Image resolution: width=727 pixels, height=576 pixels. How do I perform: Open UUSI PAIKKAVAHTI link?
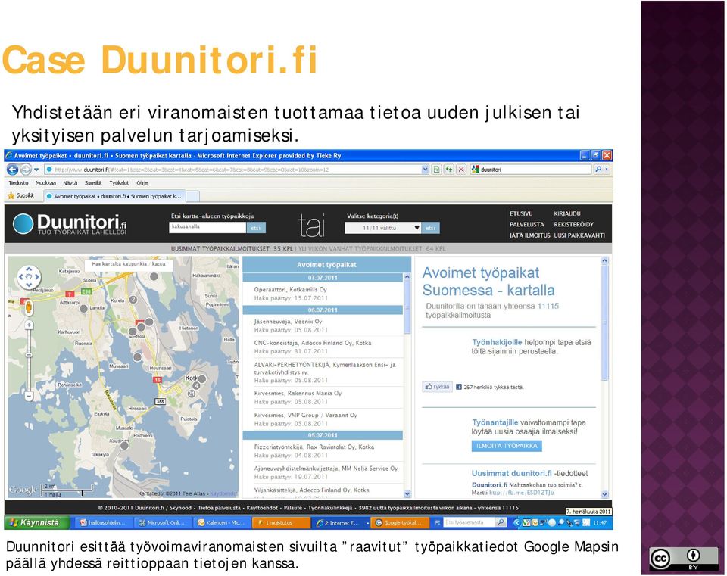[x=579, y=235]
